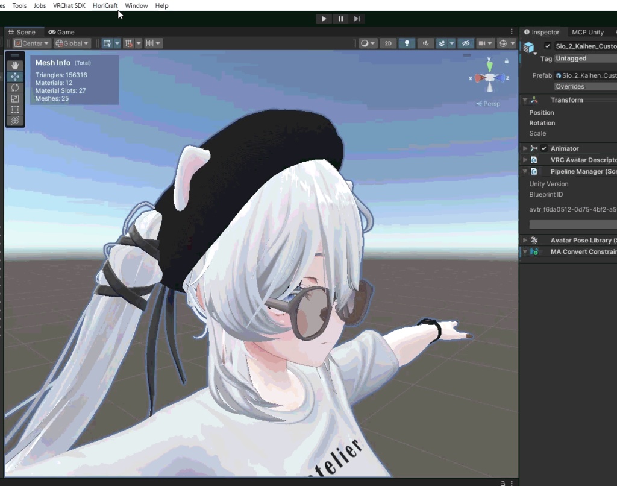The width and height of the screenshot is (617, 486).
Task: Click the Transform component icon
Action: (534, 100)
